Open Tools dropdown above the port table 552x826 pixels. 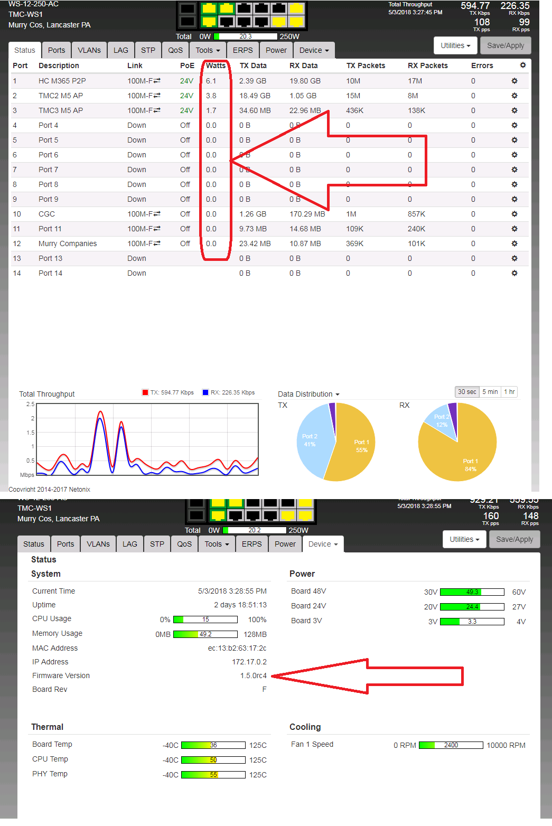pos(208,50)
